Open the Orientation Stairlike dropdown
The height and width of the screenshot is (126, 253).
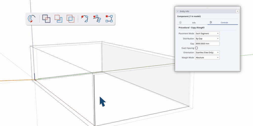207,53
